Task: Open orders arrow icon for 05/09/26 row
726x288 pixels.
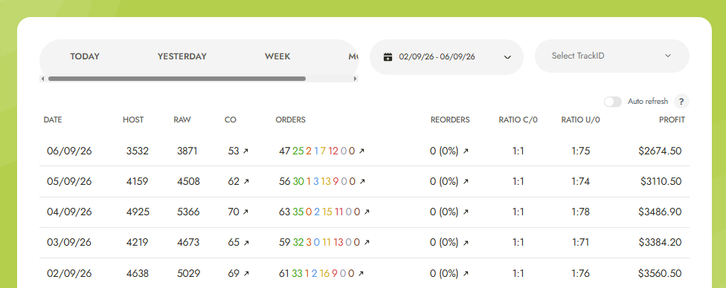Action: coord(362,182)
